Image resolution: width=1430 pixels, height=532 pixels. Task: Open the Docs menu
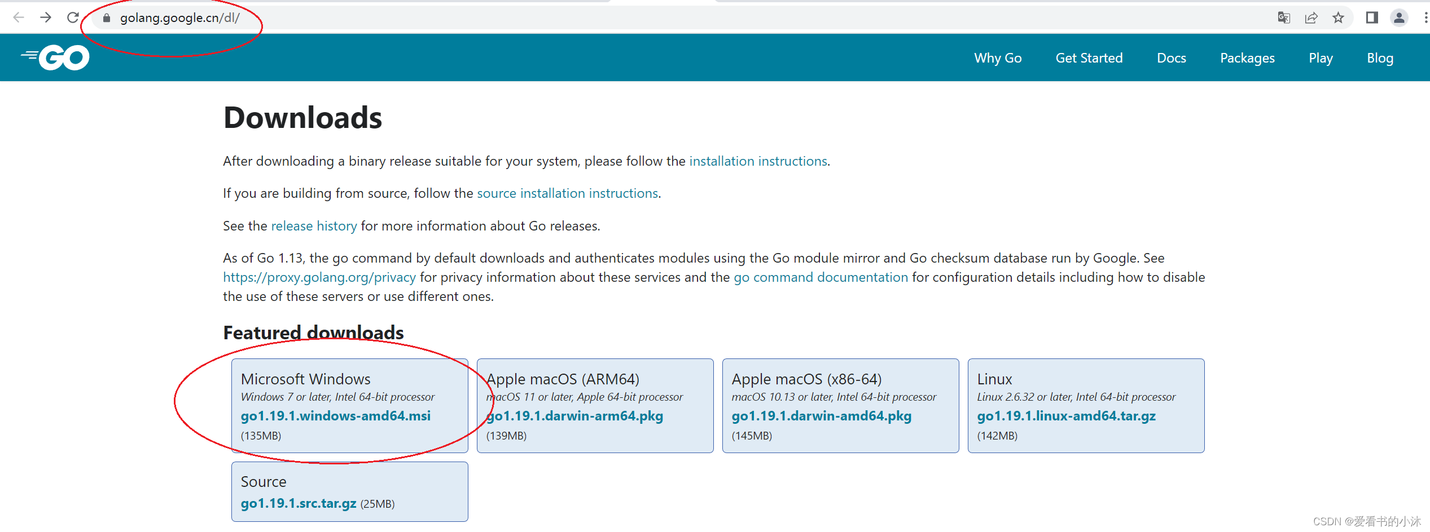(x=1172, y=58)
